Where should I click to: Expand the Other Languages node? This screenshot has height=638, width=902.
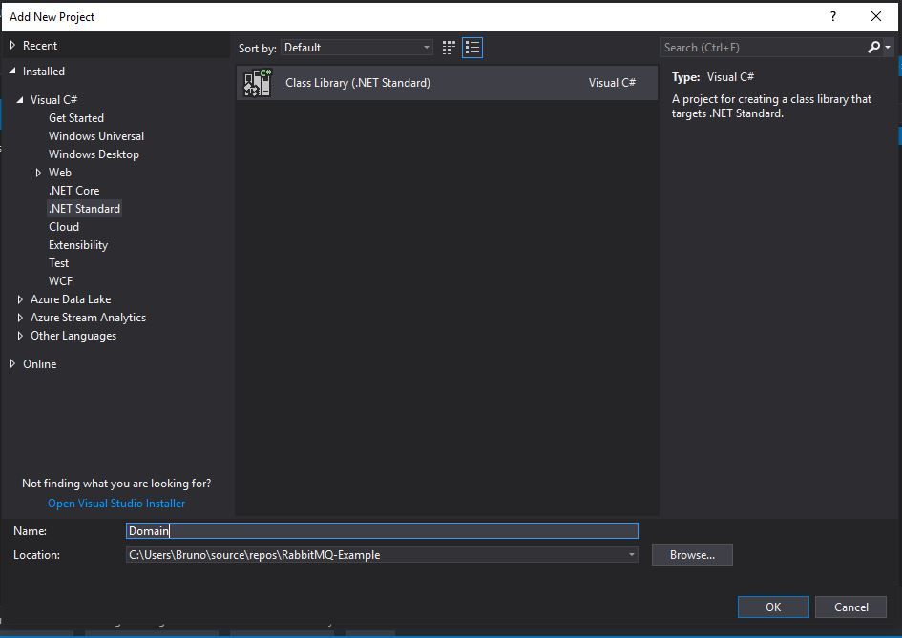(x=20, y=336)
